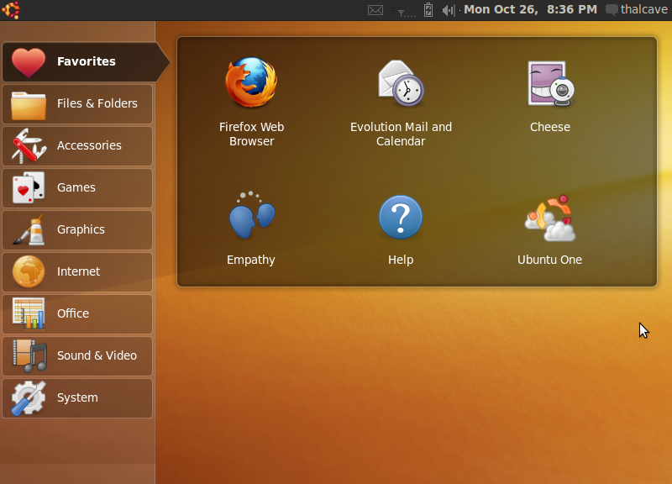The width and height of the screenshot is (672, 484).
Task: Open the thalcave user menu
Action: pos(637,9)
